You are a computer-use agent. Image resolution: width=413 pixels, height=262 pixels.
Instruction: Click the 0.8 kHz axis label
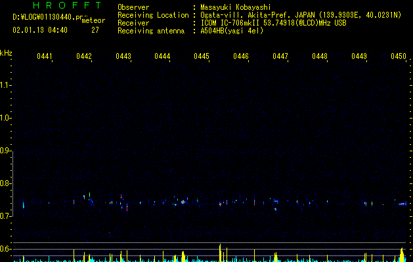pos(5,183)
